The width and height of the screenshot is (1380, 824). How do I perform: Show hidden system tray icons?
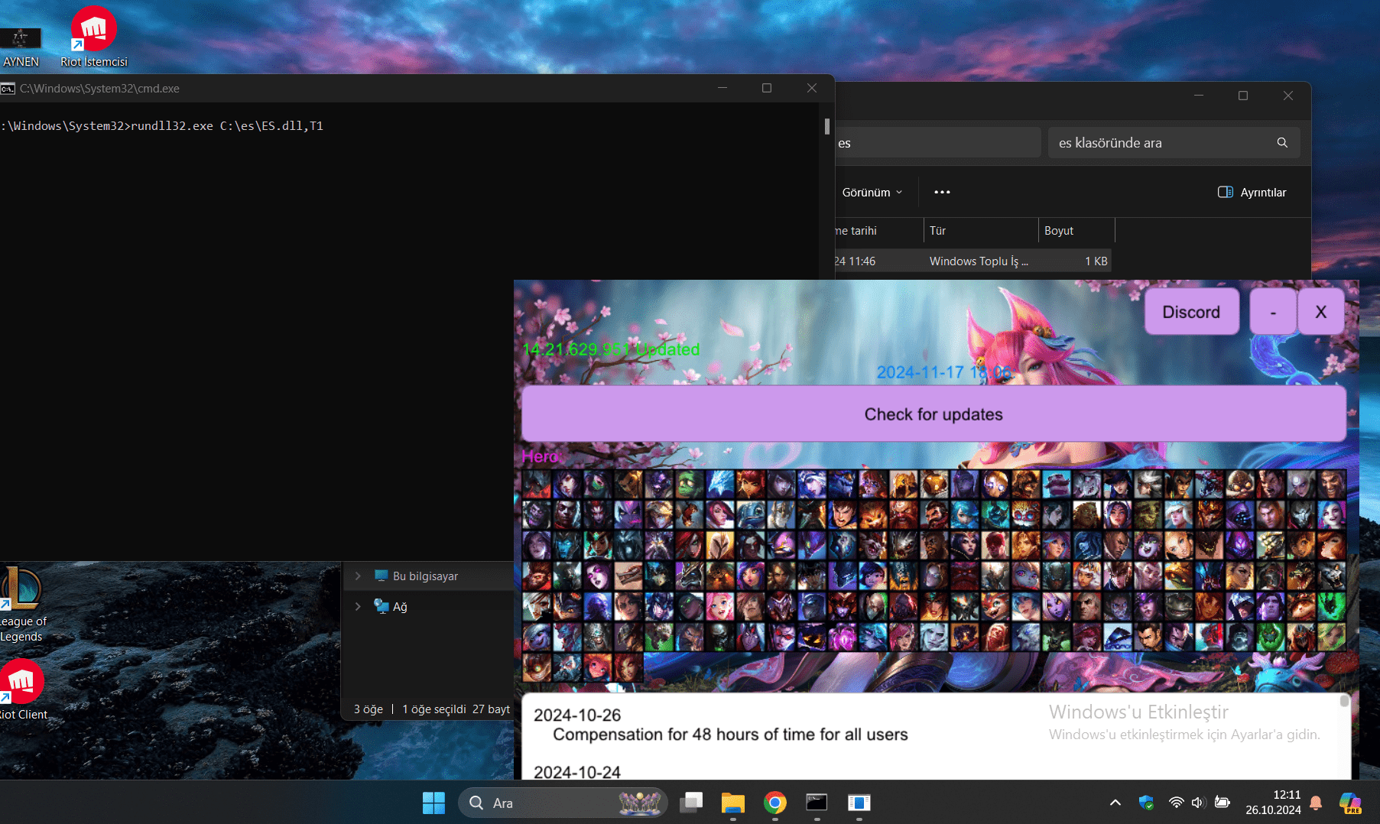point(1115,803)
